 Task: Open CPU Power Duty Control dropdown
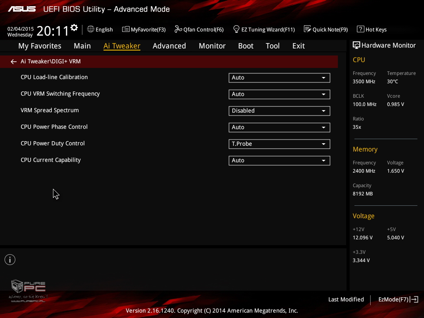click(x=279, y=144)
